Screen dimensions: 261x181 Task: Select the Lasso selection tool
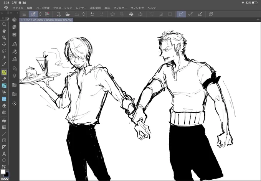[x=4, y=51]
